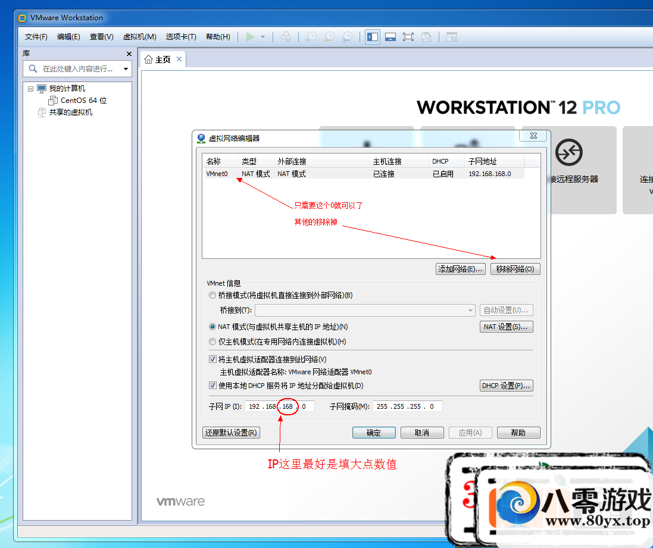Enter full screen mode
The image size is (653, 548).
(x=408, y=36)
